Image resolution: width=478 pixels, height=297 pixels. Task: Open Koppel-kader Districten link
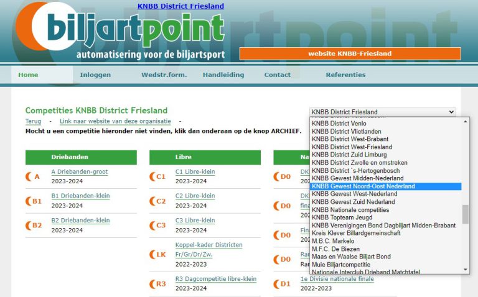click(x=209, y=250)
